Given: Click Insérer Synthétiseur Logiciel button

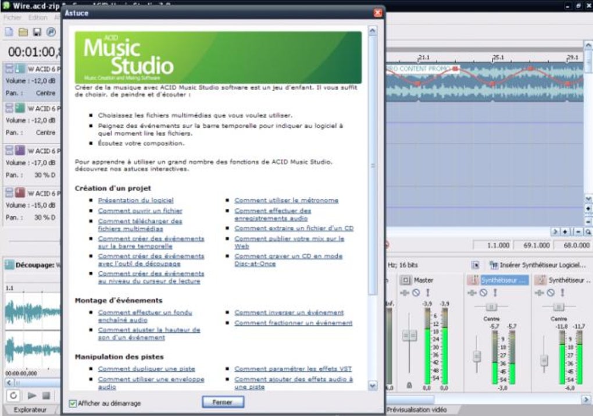Looking at the screenshot, I should (x=537, y=265).
